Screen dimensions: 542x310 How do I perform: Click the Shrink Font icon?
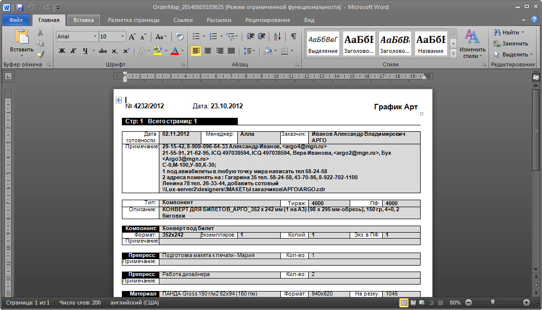(x=143, y=36)
